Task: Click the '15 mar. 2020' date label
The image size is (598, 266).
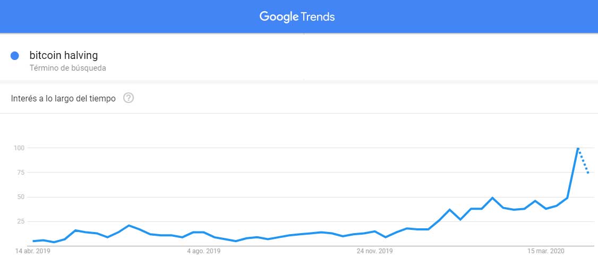Action: 546,252
